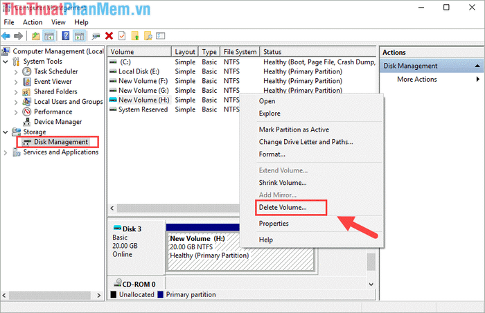Click the Device Manager icon in tree
This screenshot has width=485, height=313.
coord(27,122)
